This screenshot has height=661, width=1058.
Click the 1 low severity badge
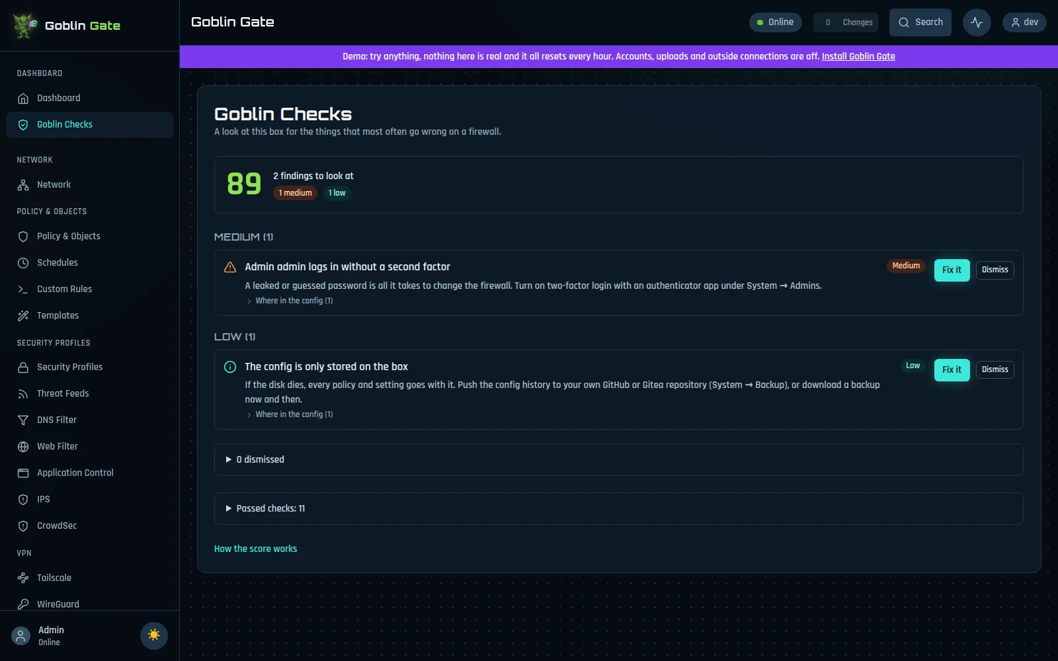pos(337,194)
